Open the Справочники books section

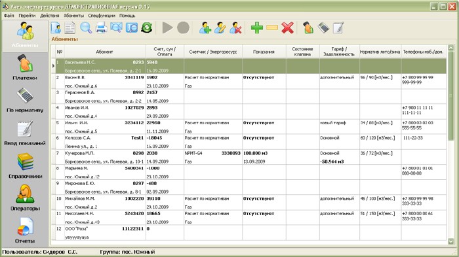tap(25, 165)
